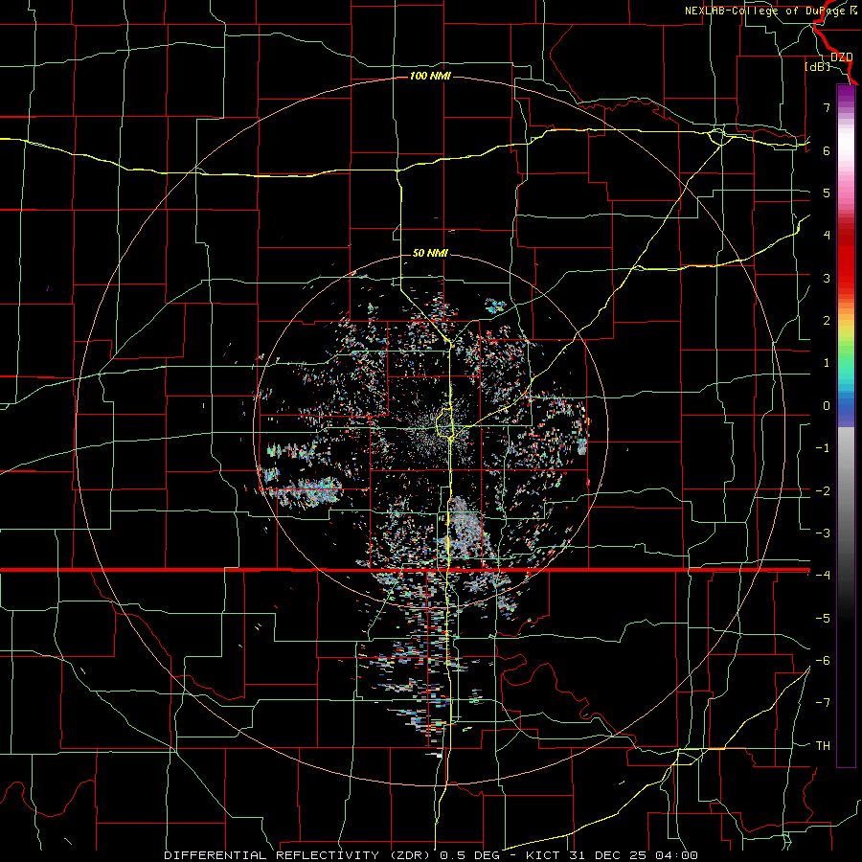Screen dimensions: 862x862
Task: Click the -7 value on the color scale
Action: [x=823, y=703]
